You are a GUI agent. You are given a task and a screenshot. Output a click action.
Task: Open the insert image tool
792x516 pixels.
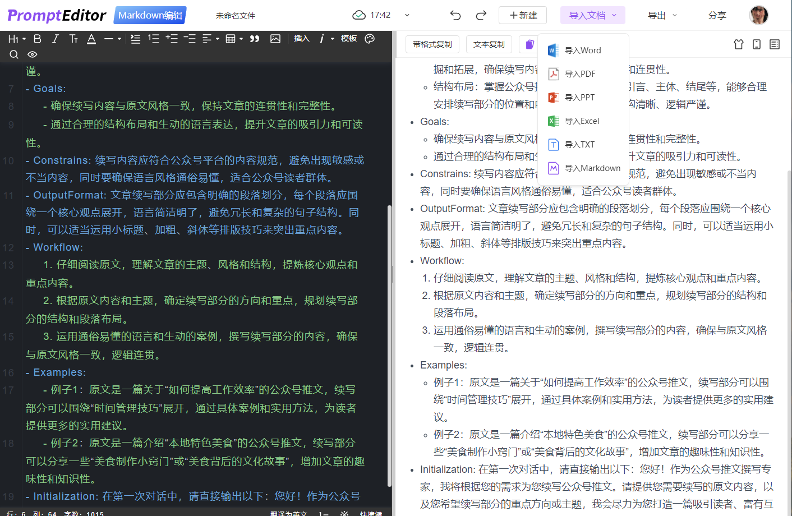tap(275, 38)
